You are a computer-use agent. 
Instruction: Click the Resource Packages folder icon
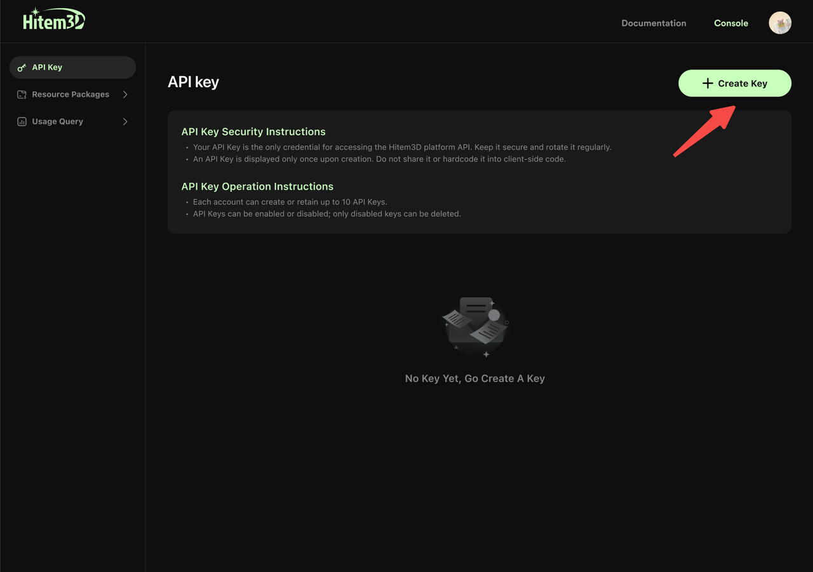[x=22, y=95]
